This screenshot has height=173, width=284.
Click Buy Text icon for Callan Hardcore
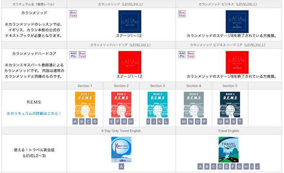point(82,55)
